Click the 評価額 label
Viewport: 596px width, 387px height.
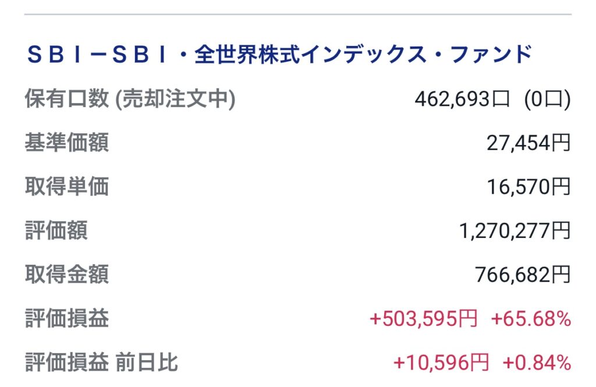[56, 230]
